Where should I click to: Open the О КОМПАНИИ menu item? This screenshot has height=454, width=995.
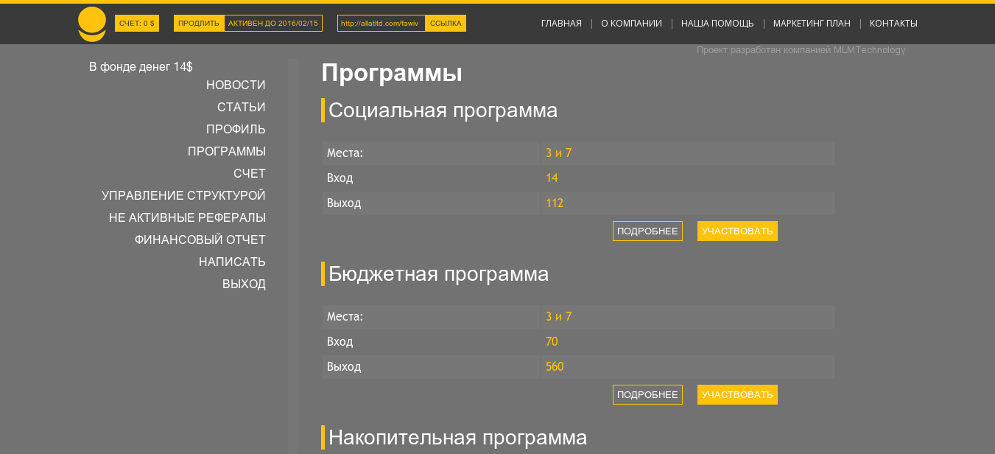tap(631, 24)
